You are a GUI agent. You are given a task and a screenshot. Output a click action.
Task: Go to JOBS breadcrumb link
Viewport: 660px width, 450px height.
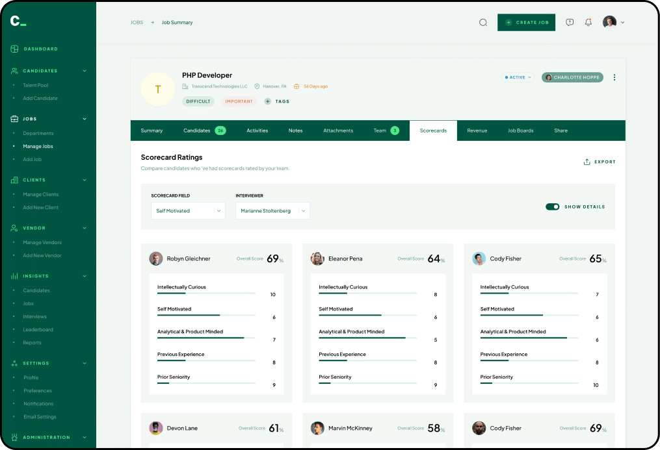(x=137, y=22)
